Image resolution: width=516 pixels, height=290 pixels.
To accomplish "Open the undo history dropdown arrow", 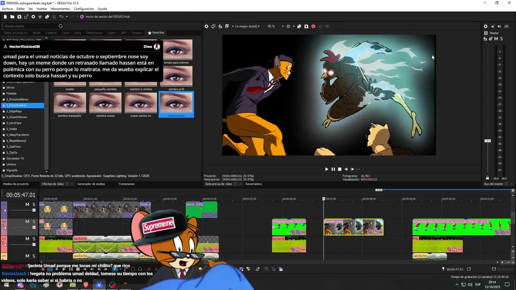I will (66, 17).
